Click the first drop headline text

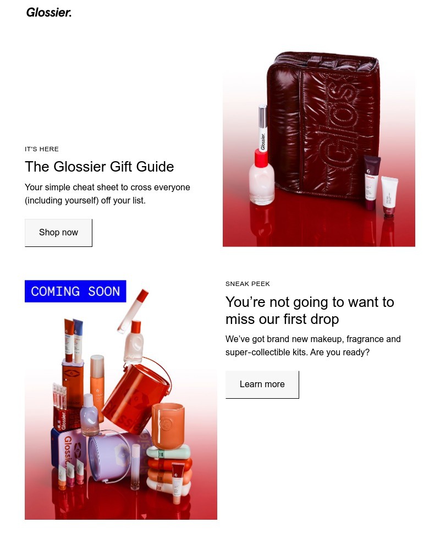coord(310,310)
